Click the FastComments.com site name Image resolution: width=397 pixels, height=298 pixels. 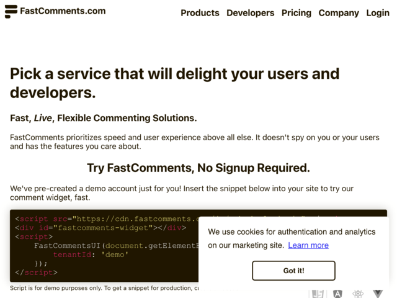[63, 11]
